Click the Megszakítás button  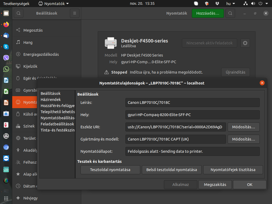click(215, 185)
